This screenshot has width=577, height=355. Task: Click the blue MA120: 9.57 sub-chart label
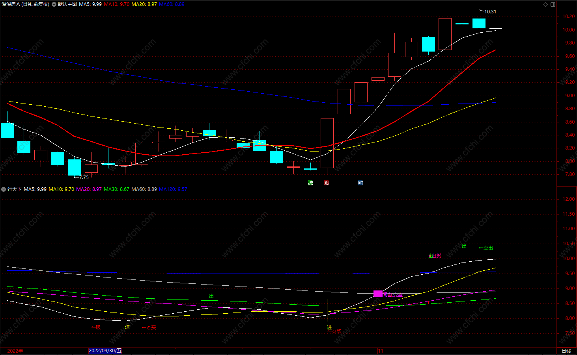(173, 189)
